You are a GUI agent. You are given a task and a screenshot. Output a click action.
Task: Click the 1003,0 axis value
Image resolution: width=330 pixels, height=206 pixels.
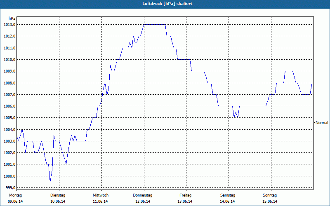[9, 141]
